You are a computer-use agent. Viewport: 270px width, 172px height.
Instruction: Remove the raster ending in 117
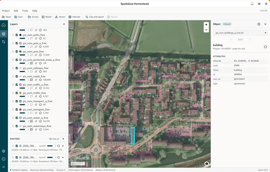tap(63, 146)
